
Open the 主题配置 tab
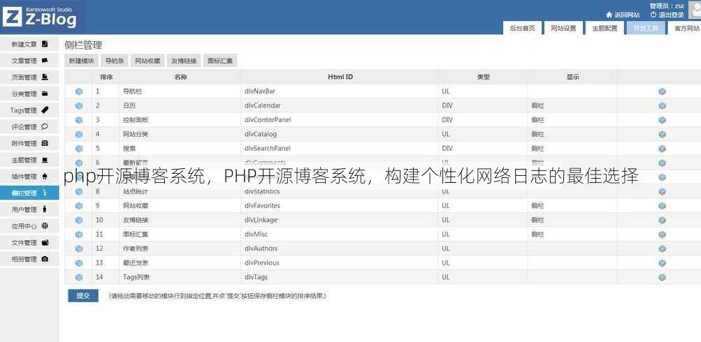605,28
